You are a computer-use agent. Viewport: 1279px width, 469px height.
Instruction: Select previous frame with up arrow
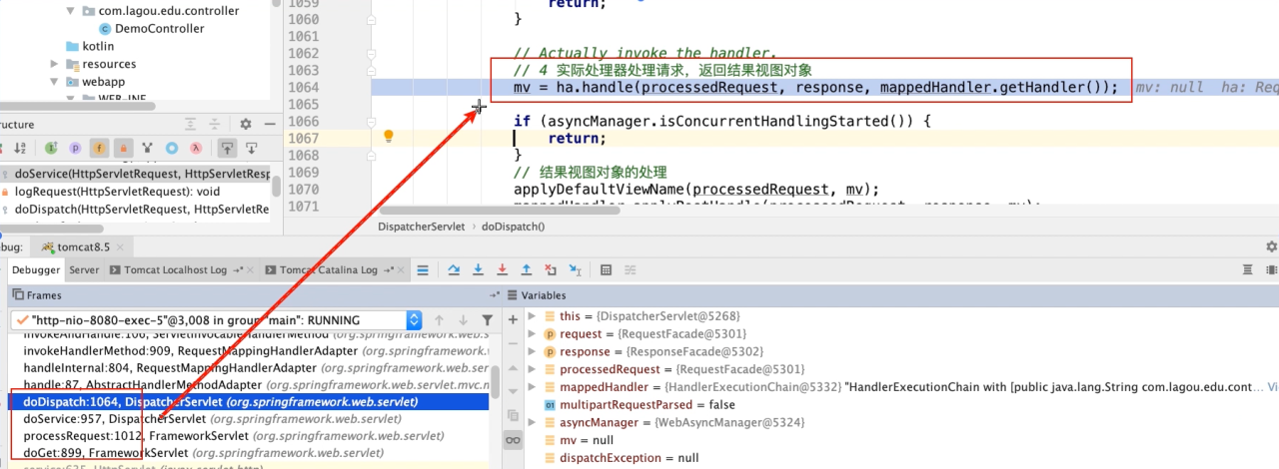click(439, 320)
